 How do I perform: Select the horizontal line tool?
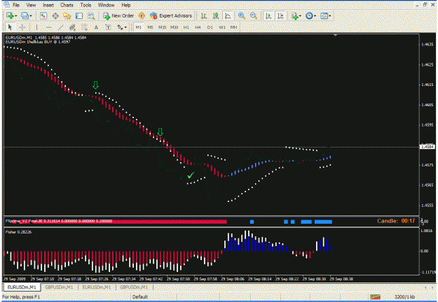(48, 27)
